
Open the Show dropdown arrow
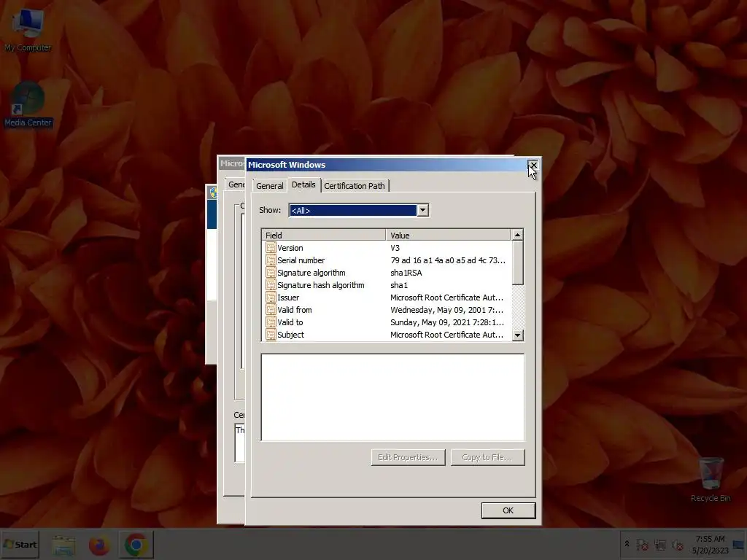coord(422,210)
